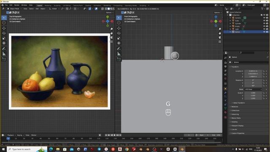
Task: Expand the Delta Transform panel
Action: pos(239,103)
